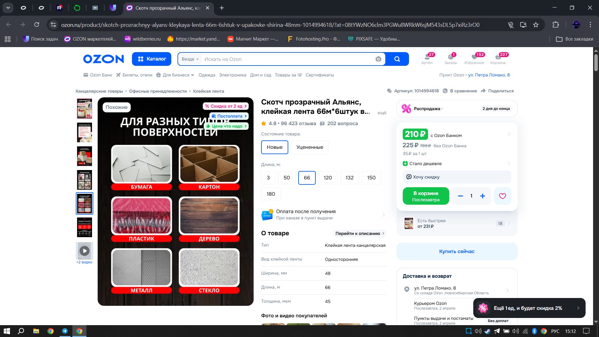Click the Поделиться share icon
Screen dimensions: 599x337
pos(484,91)
